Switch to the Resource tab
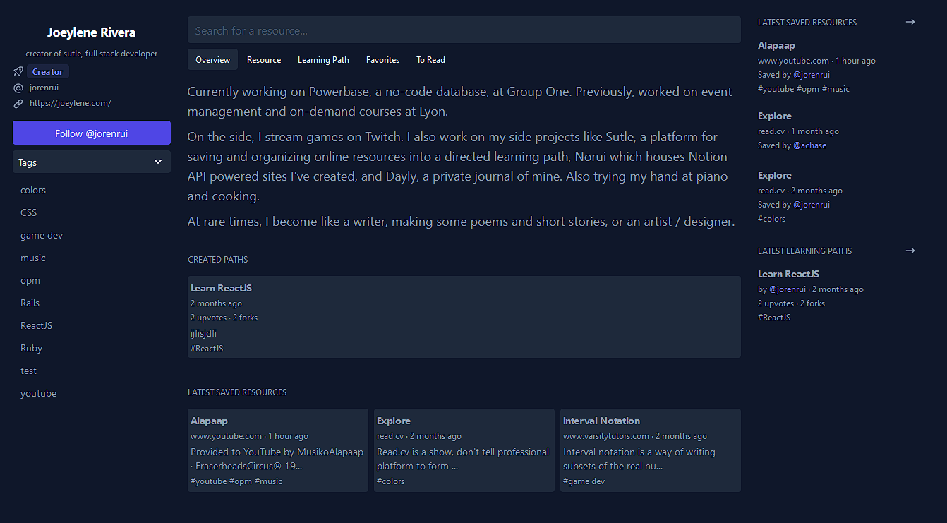The height and width of the screenshot is (523, 947). [264, 60]
